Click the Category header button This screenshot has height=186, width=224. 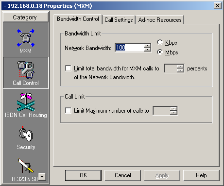click(26, 17)
